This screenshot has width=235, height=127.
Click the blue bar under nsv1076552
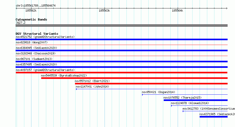(x=196, y=100)
